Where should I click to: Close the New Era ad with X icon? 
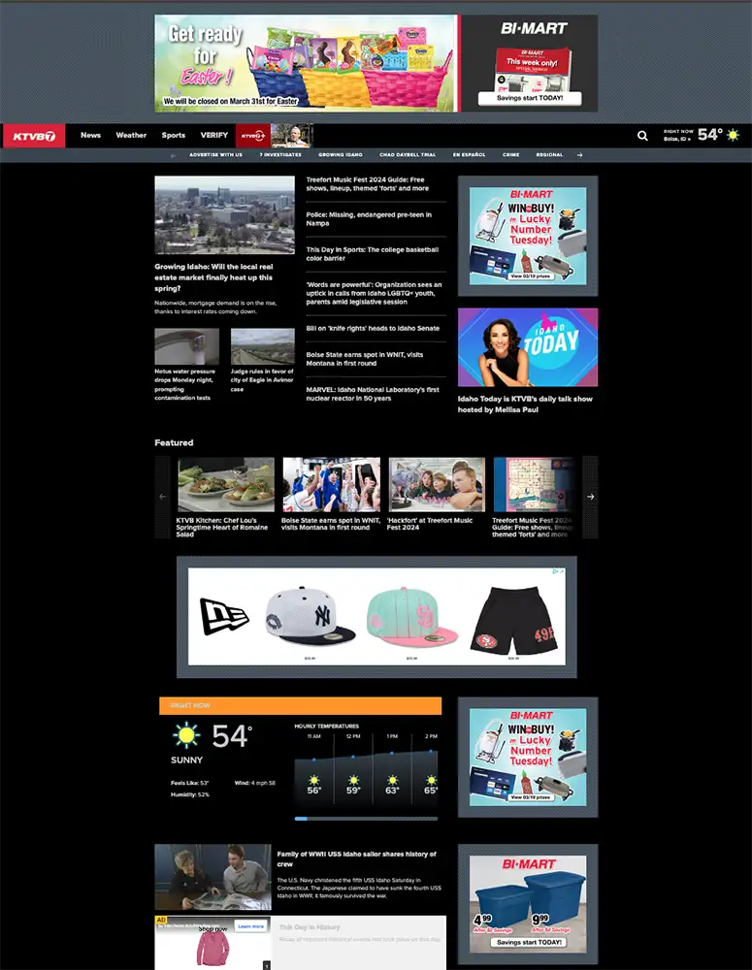(562, 571)
